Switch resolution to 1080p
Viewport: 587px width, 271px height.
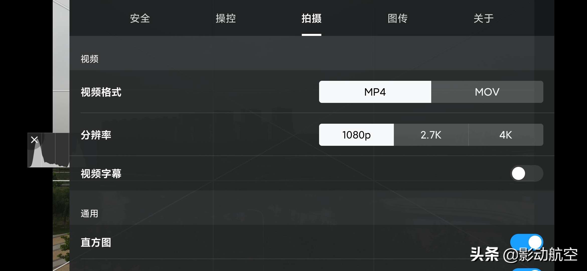[356, 135]
